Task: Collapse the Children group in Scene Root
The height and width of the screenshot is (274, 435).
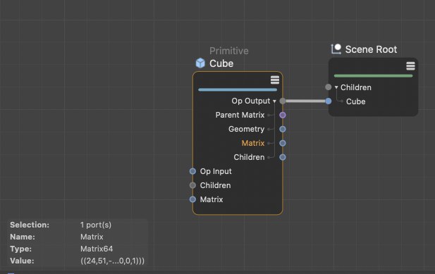Action: coord(336,87)
